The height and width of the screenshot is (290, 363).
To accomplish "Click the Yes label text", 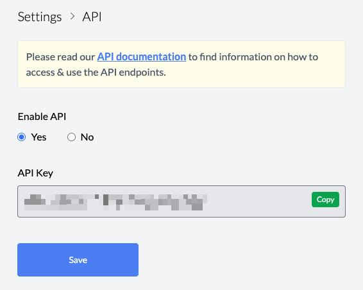I will [x=38, y=137].
